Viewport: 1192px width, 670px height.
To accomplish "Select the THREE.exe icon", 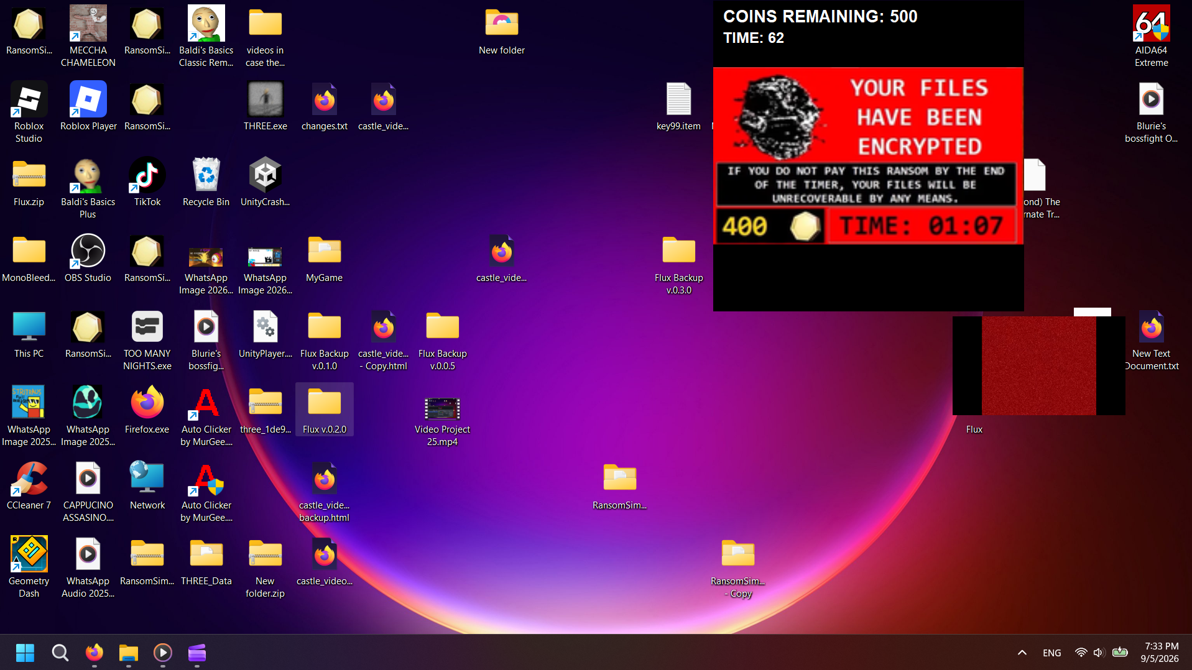I will (266, 106).
